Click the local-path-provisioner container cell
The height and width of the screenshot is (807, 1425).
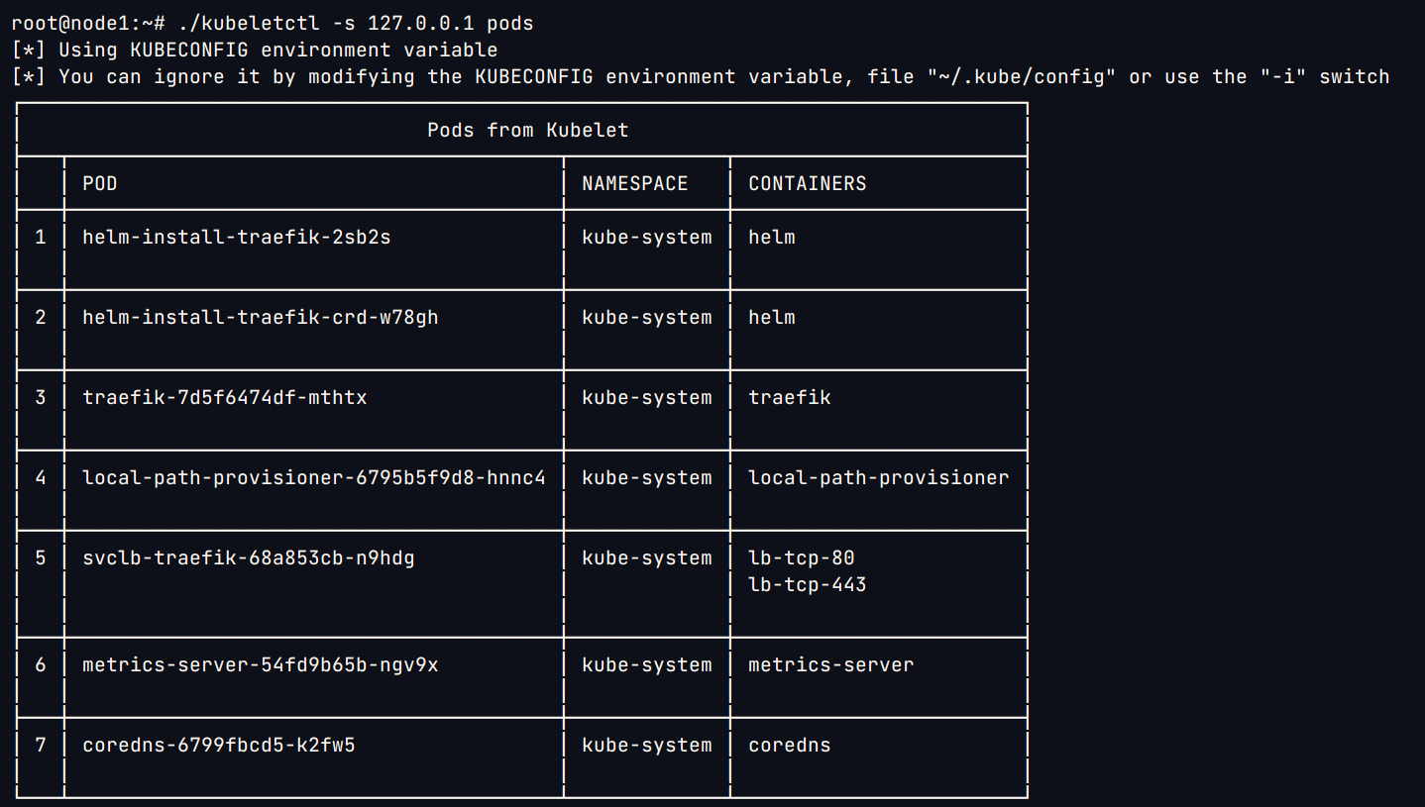pos(878,477)
